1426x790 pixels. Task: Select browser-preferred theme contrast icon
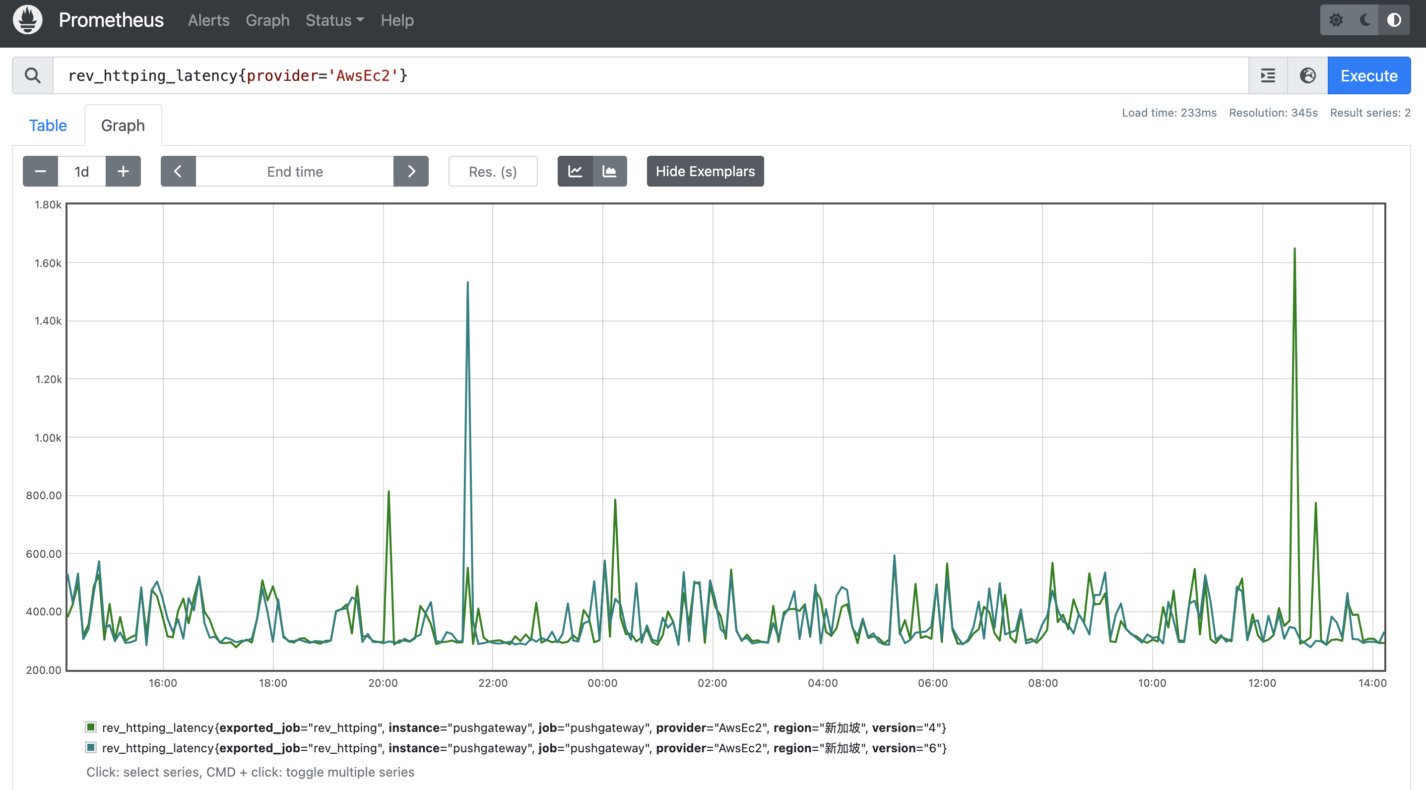tap(1394, 20)
